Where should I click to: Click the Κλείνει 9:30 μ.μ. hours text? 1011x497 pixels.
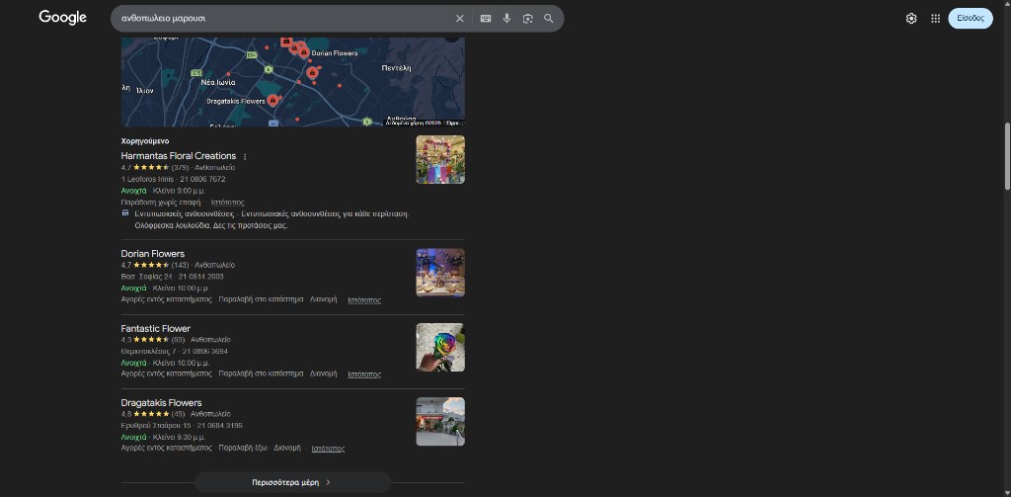pyautogui.click(x=180, y=437)
